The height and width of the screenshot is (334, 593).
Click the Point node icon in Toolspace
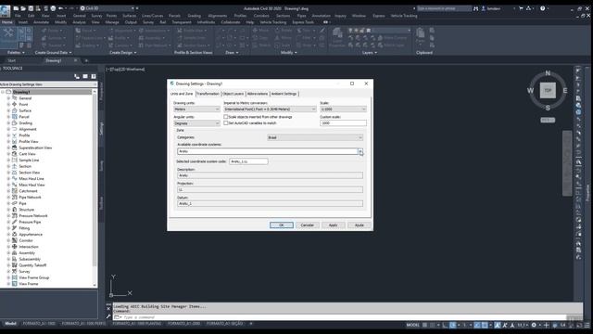pos(15,104)
